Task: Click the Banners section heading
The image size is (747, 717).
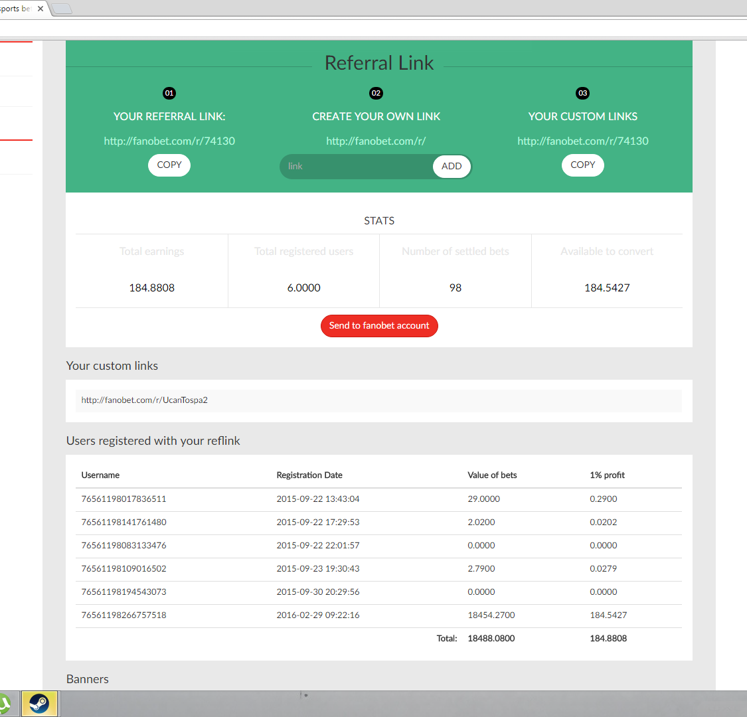Action: tap(88, 679)
